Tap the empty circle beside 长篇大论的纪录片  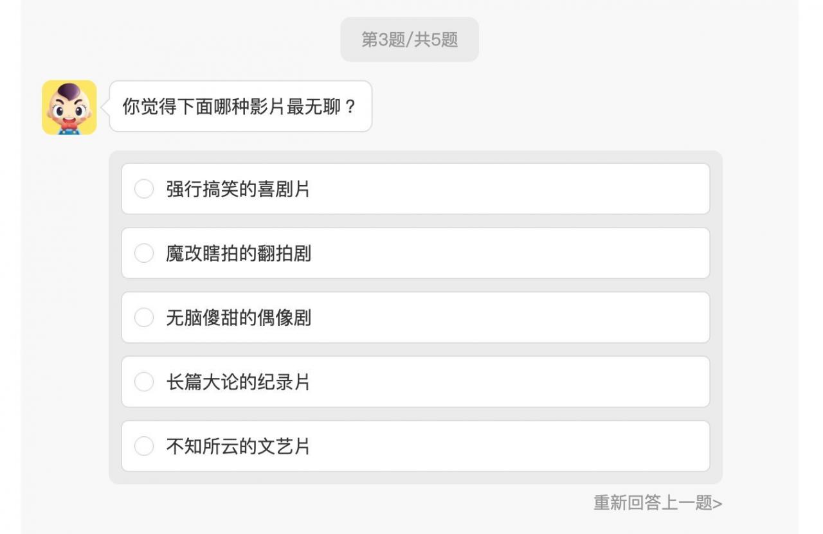[144, 382]
